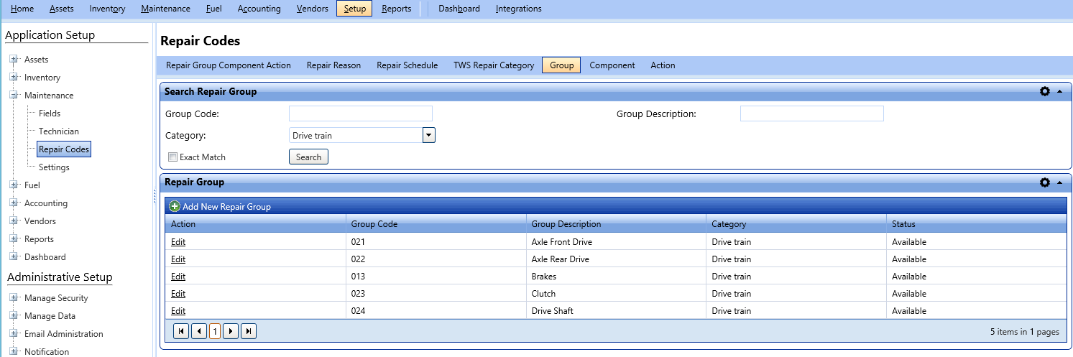Jump to the last page of results
1073x357 pixels.
pyautogui.click(x=249, y=331)
